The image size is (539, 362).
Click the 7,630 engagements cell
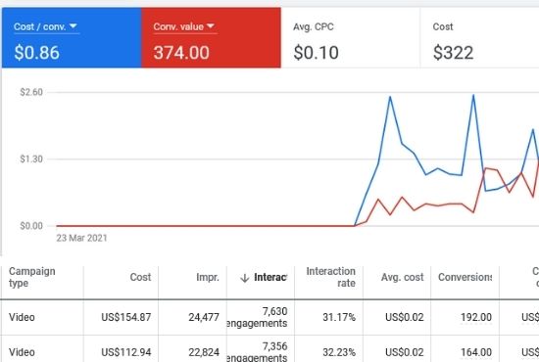[x=257, y=317]
